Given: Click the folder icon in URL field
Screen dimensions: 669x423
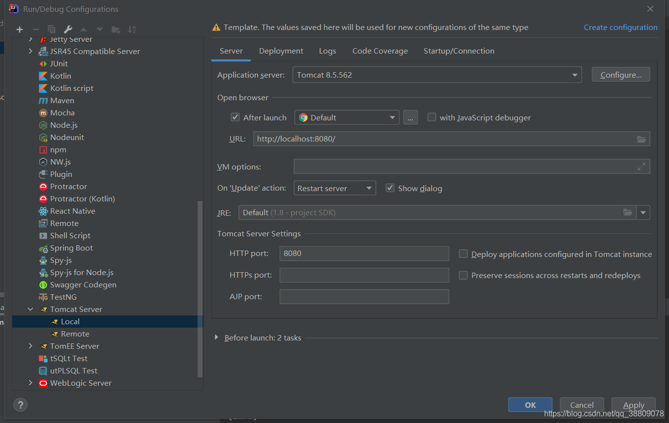Looking at the screenshot, I should tap(641, 139).
